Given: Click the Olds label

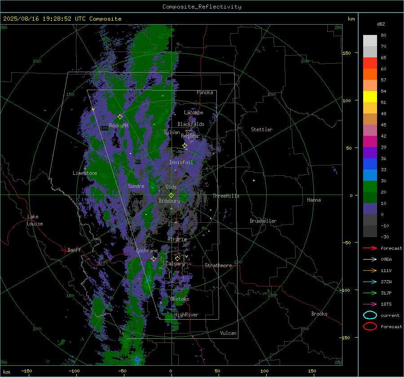Looking at the screenshot, I should coord(171,187).
